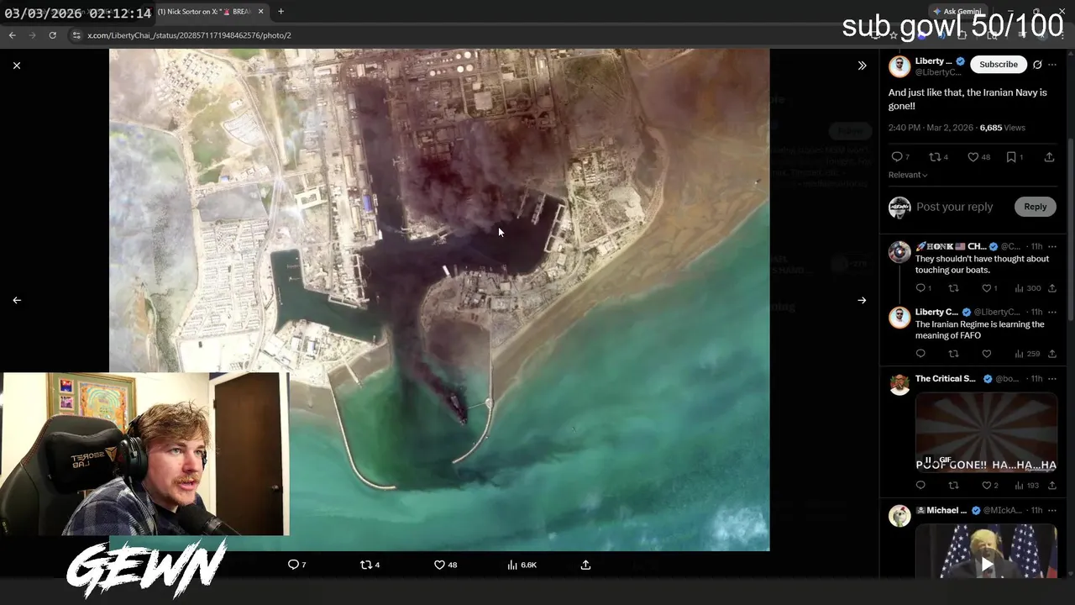The image size is (1075, 605).
Task: View analytics on Critical S... comment showing 193
Action: pyautogui.click(x=1026, y=485)
